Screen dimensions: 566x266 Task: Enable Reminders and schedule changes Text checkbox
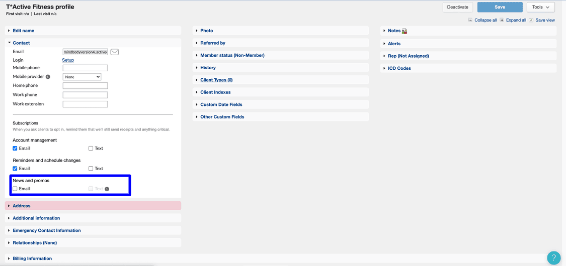(91, 169)
